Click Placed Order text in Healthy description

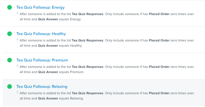click(159, 40)
